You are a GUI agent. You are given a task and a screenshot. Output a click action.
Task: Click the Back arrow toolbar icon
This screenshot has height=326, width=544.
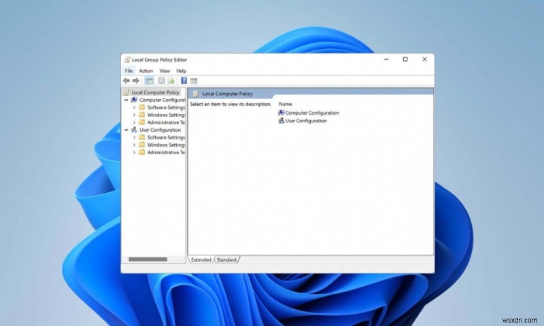tap(126, 81)
